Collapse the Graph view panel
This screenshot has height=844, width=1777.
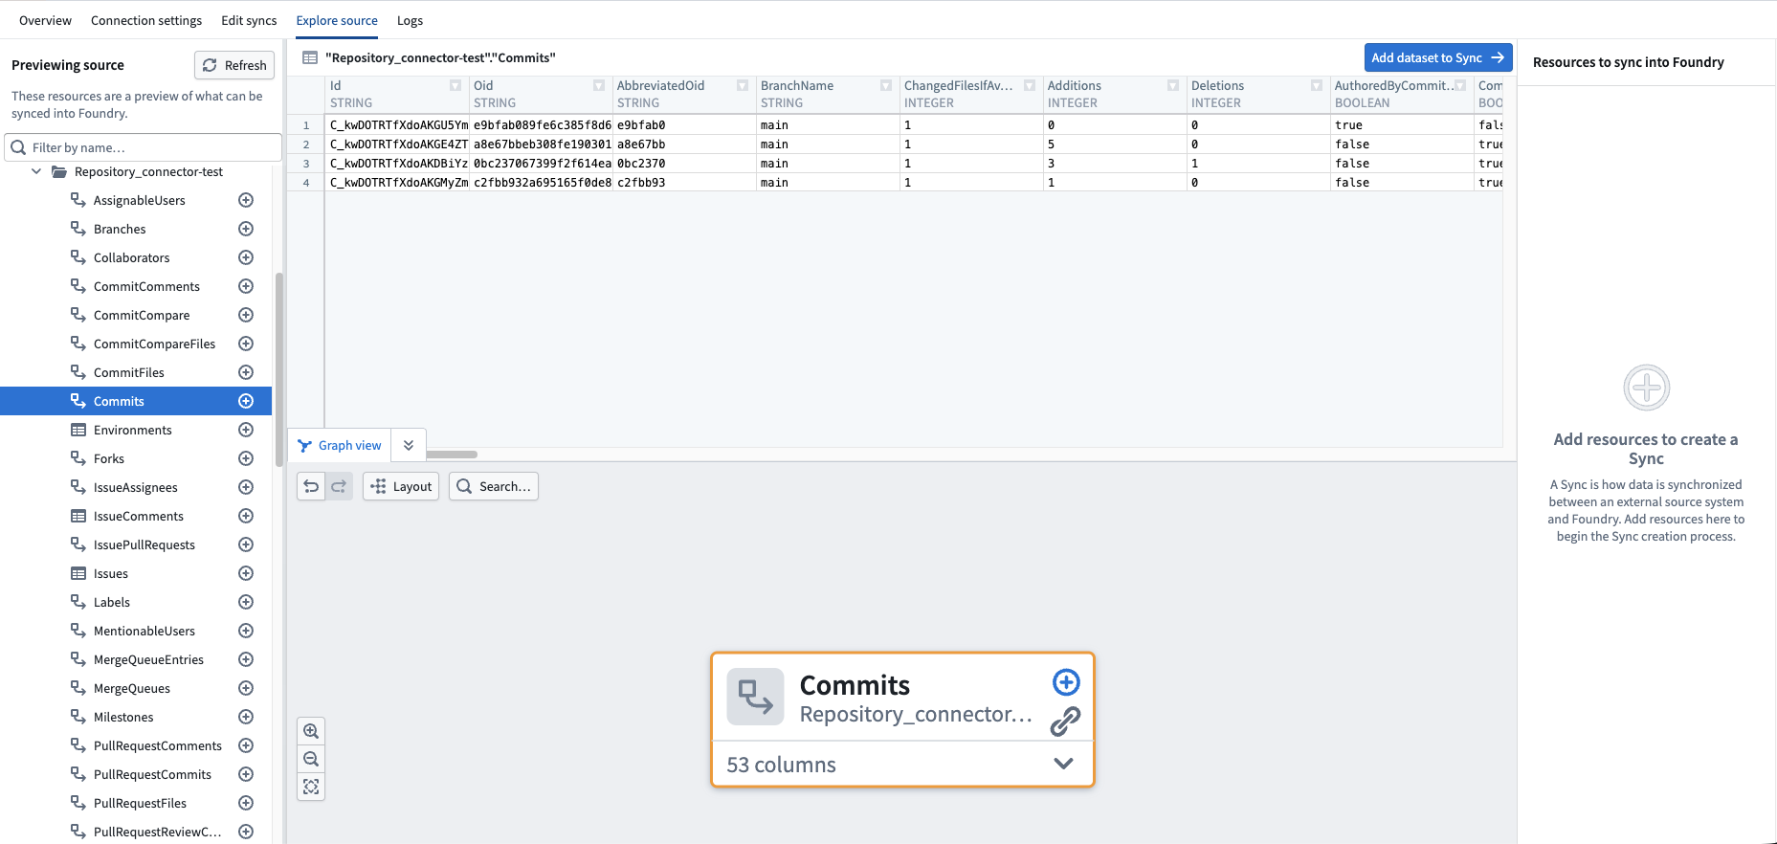tap(409, 445)
